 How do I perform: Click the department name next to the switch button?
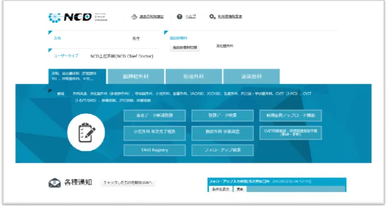coord(225,46)
